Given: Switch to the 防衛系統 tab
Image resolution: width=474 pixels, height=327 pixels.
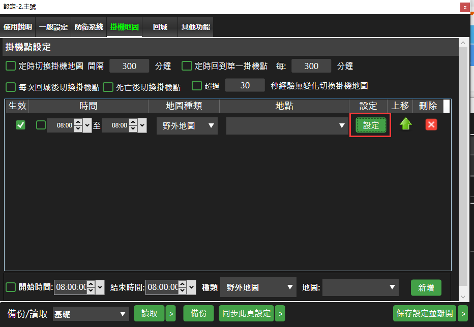Looking at the screenshot, I should 88,27.
